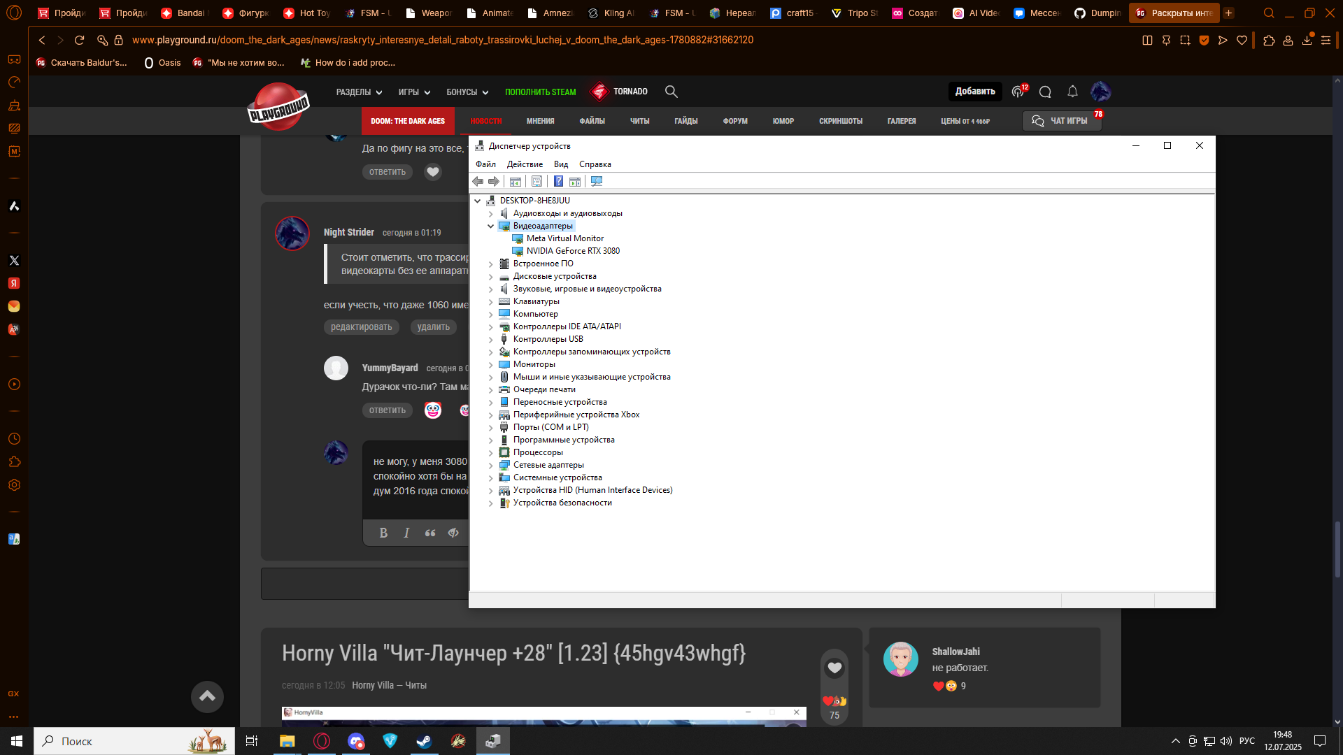Switch to the ФАЙЛЫ tab on the game page
The image size is (1343, 755).
(592, 121)
